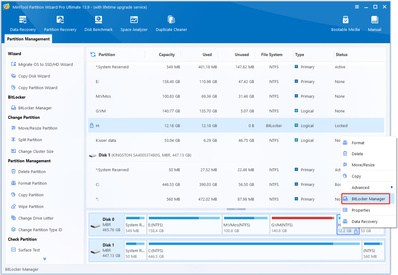Viewport: 398px width, 275px height.
Task: Choose Change Partition Type ID
Action: (x=36, y=230)
